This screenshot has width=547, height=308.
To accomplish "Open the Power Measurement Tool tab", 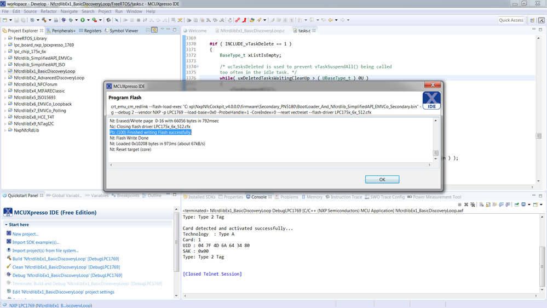I will click(434, 197).
